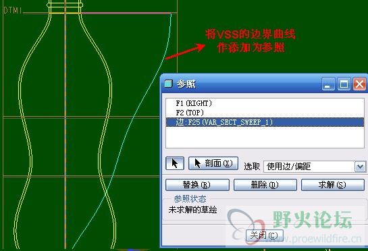Click the 参照 dialog window icon
The width and height of the screenshot is (368, 251).
[x=169, y=84]
